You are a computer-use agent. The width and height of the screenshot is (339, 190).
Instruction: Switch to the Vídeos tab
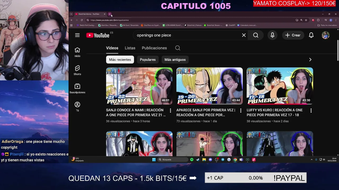[112, 48]
